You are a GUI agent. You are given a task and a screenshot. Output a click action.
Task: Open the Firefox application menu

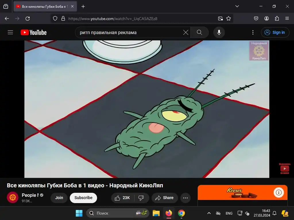coord(287,19)
